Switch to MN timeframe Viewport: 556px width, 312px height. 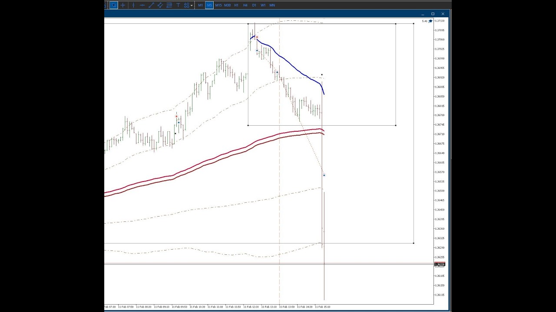272,5
